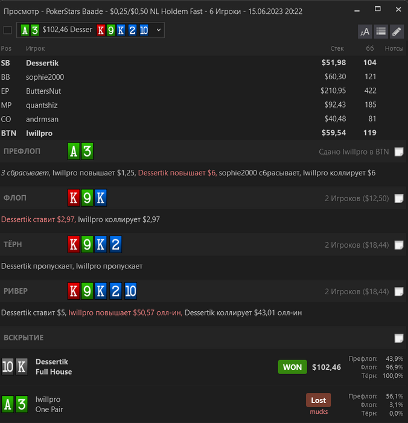Click the green WON badge
Viewport: 408px width, 423px height.
[x=292, y=367]
